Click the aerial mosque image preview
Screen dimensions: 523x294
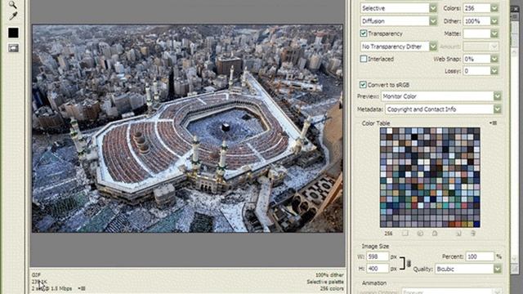(187, 128)
